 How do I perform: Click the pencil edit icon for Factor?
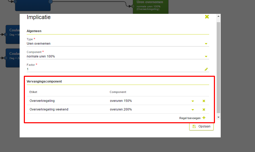point(206,69)
